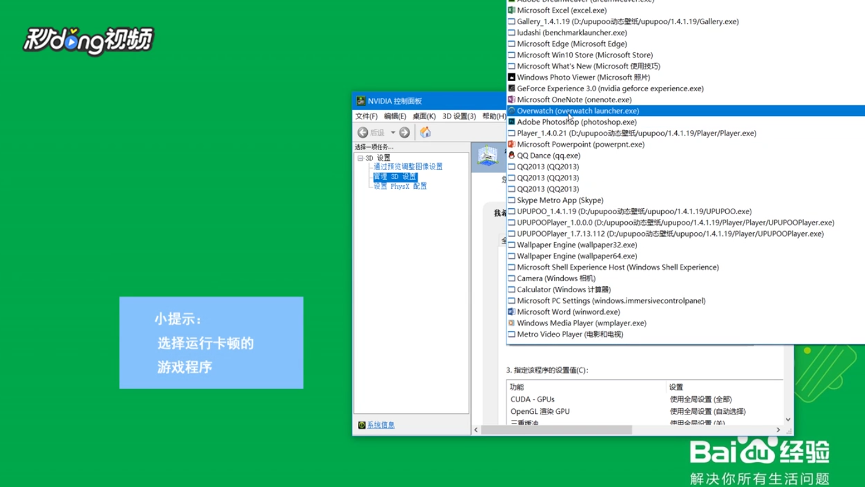Click the NVIDIA 控制面板 title bar icon
This screenshot has height=487, width=865.
pos(361,101)
